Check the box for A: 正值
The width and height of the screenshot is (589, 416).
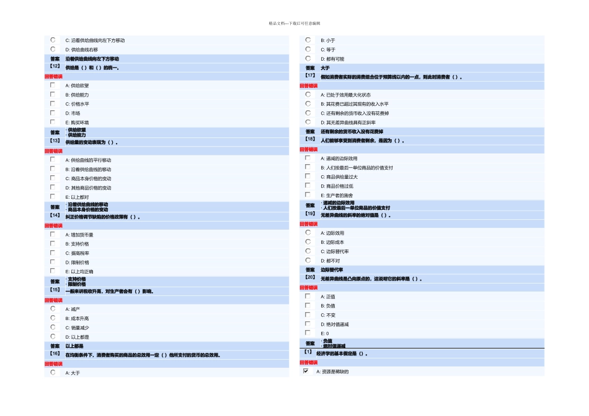click(308, 296)
